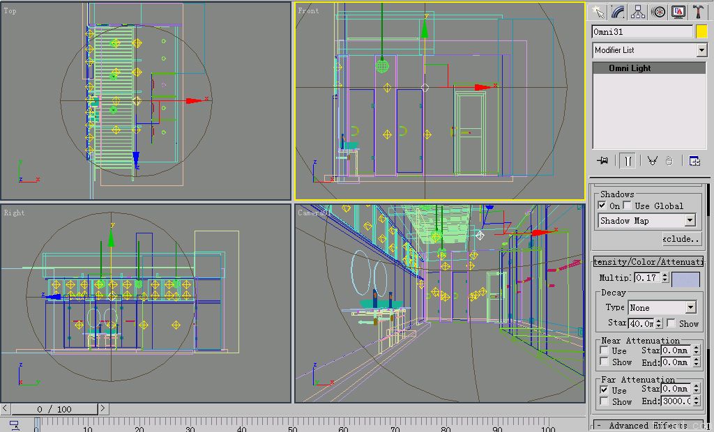Image resolution: width=714 pixels, height=432 pixels.
Task: Open Configure Modifier Sets
Action: (x=694, y=160)
